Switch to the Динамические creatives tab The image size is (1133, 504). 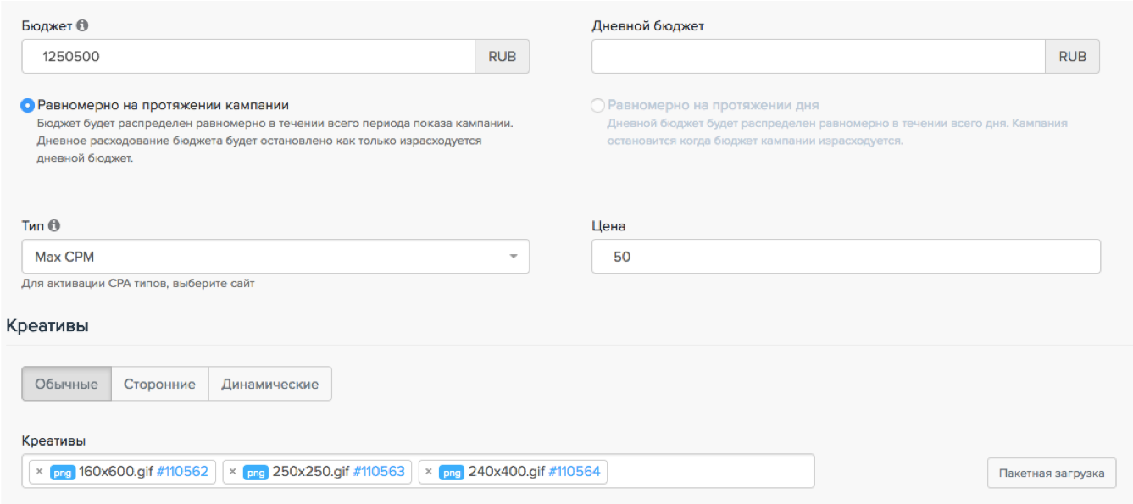269,384
